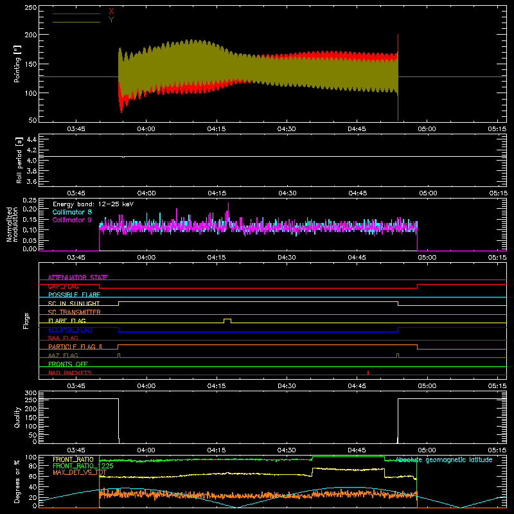
Task: Click the red X legend line
Action: [76, 13]
